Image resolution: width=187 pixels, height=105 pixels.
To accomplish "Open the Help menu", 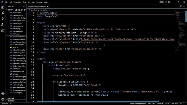I will (46, 2).
